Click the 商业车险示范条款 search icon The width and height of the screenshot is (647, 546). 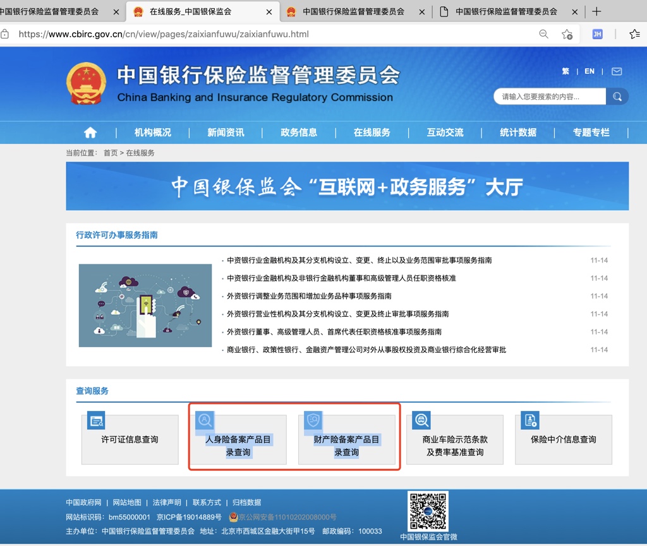[x=421, y=420]
